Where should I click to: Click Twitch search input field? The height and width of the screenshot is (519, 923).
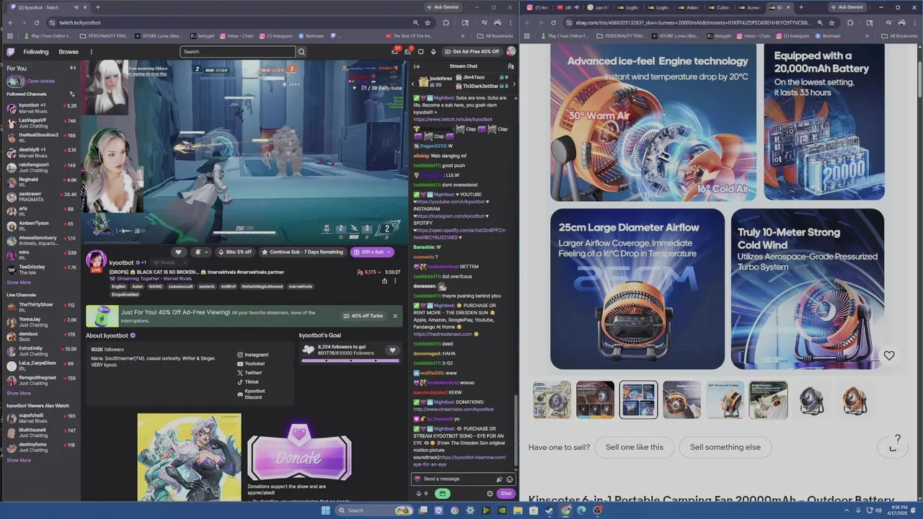(x=238, y=52)
